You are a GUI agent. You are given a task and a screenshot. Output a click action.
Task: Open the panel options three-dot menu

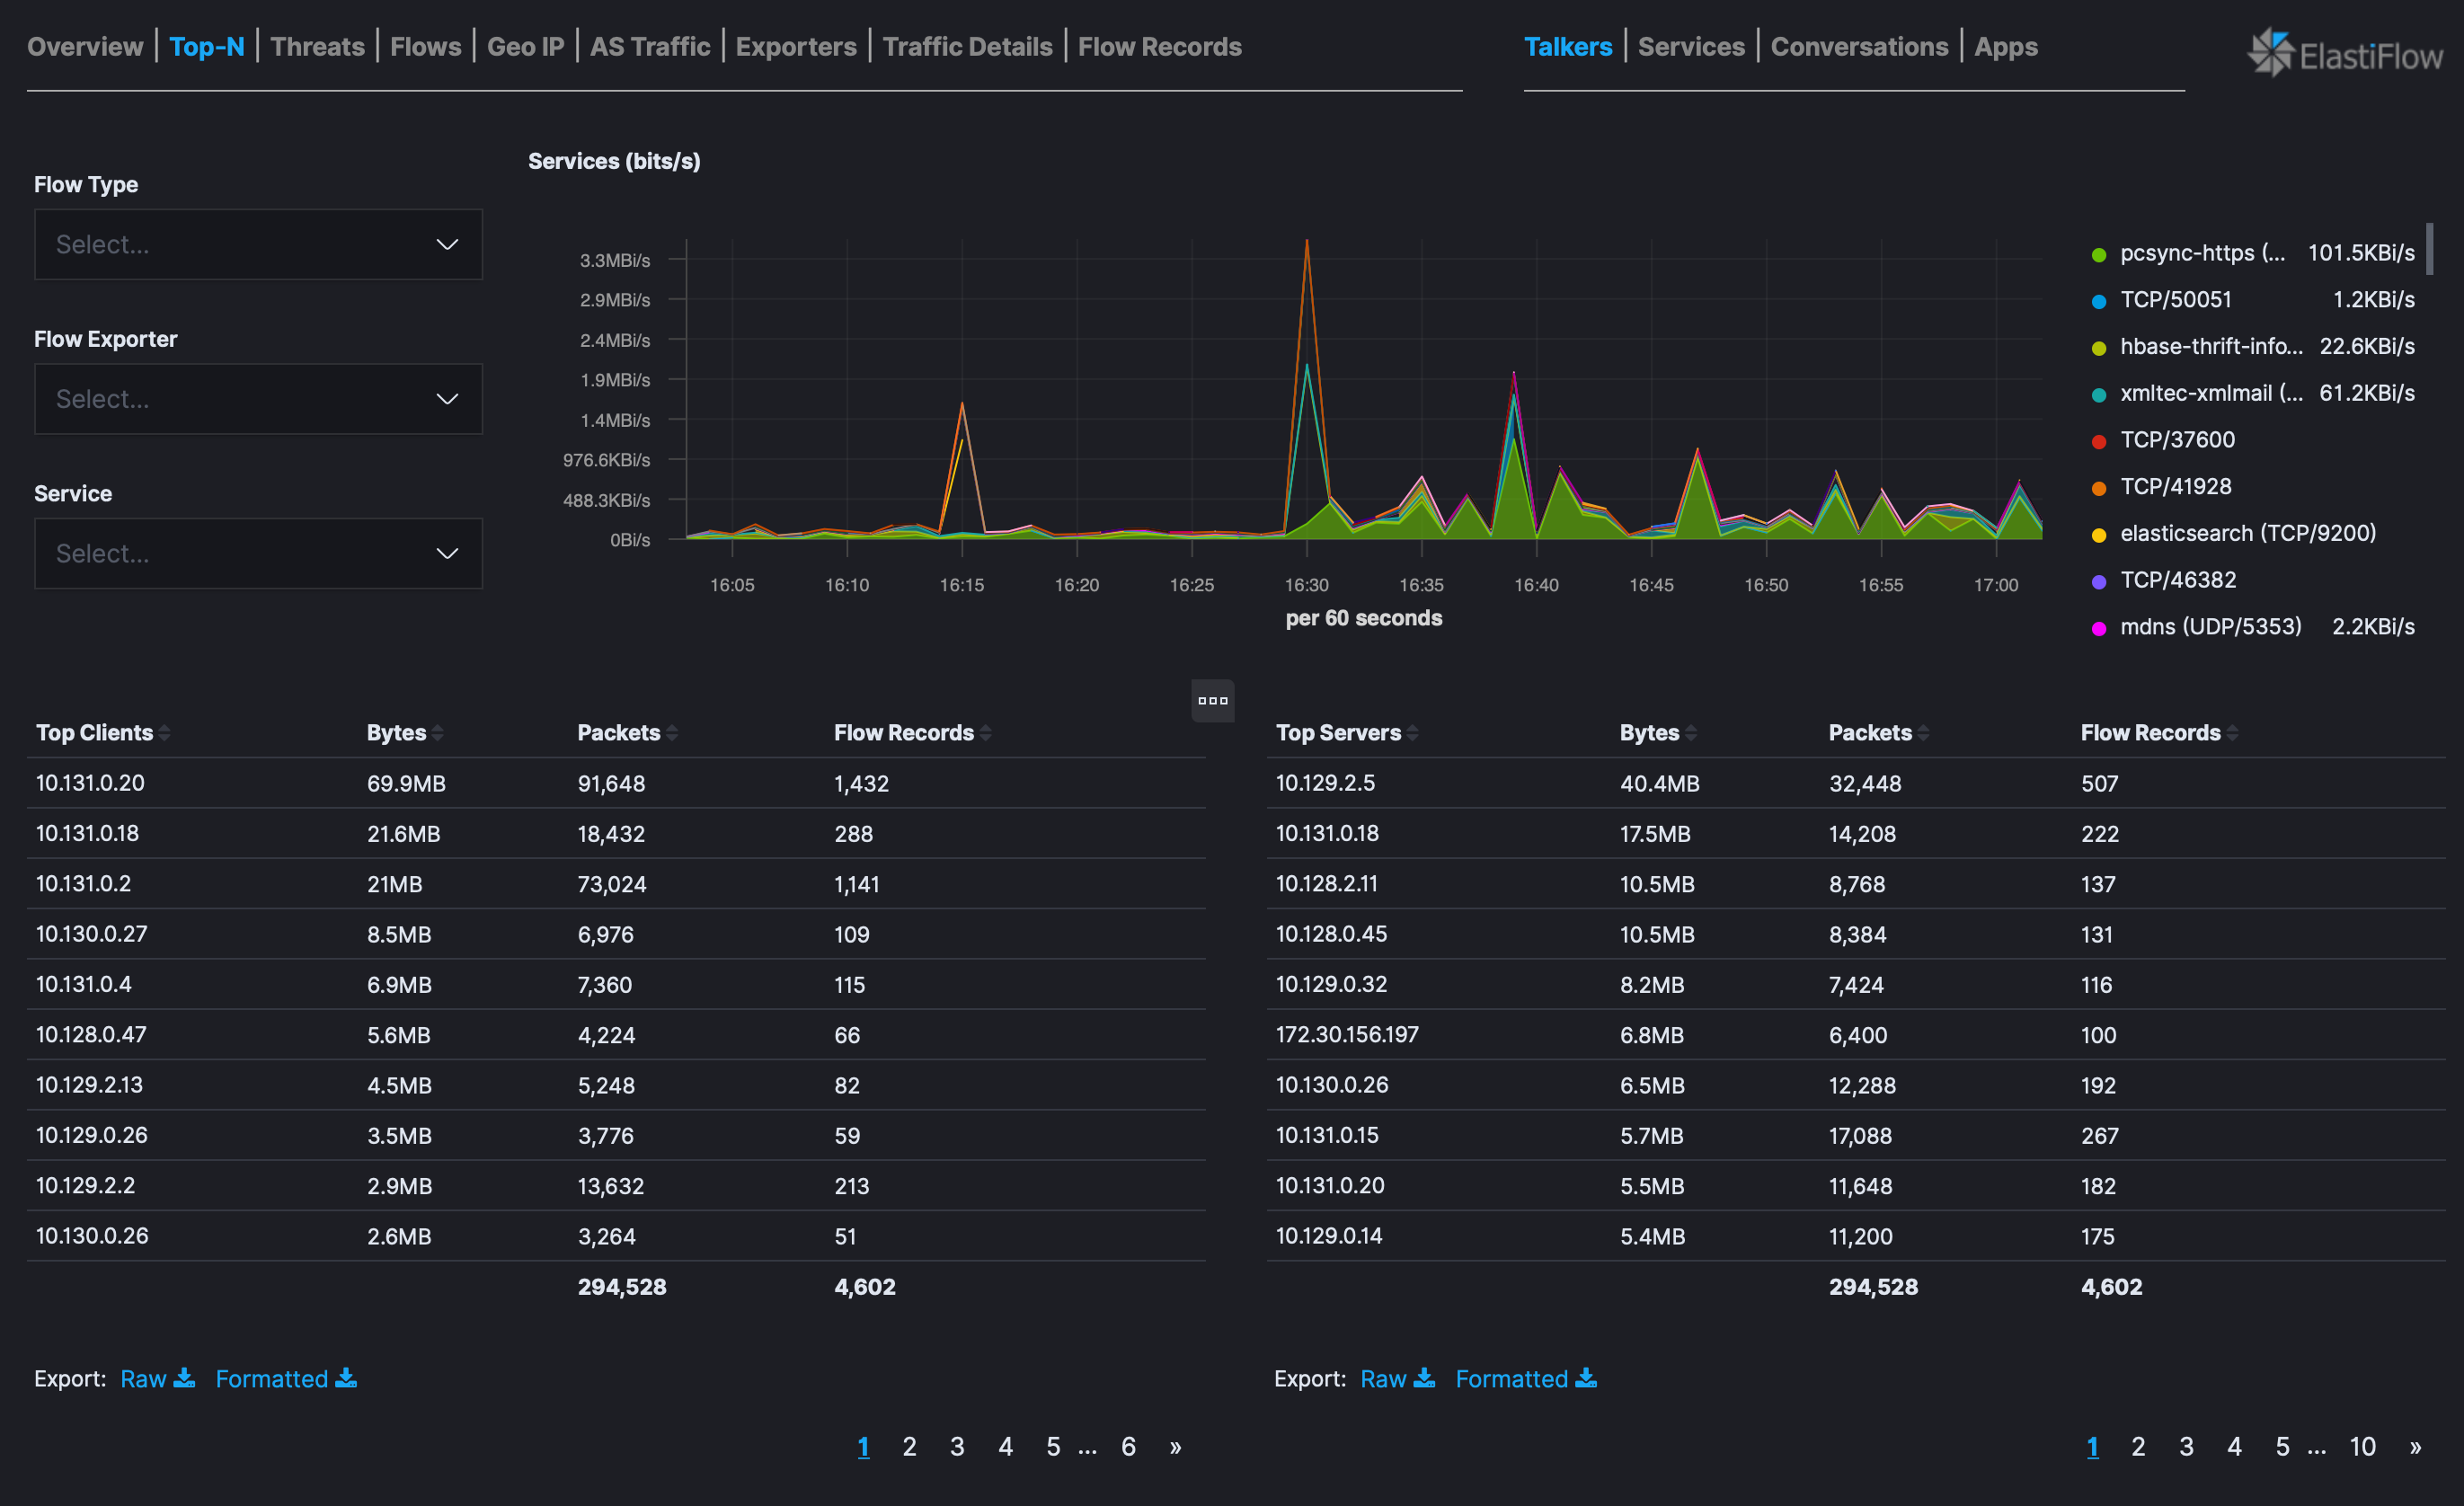pos(1212,700)
